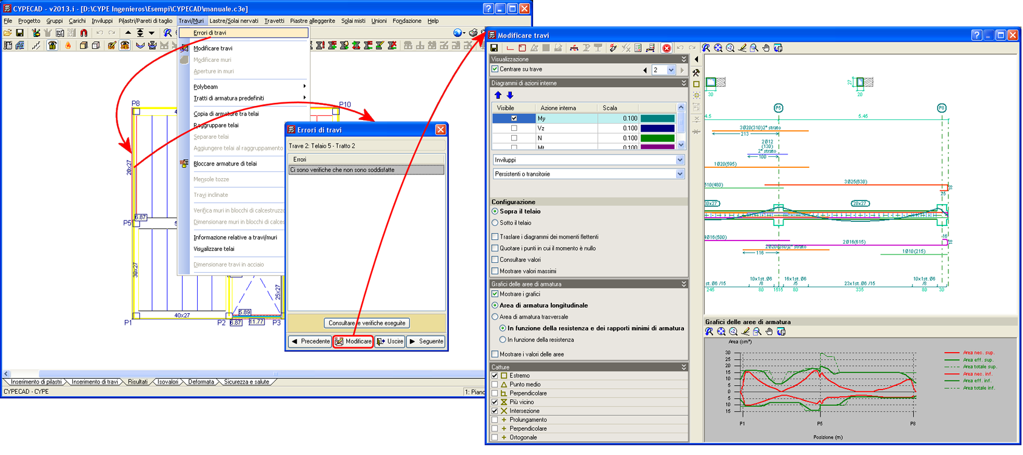Screen dimensions: 1023x455
Task: Switch to the Isovalori tab
Action: tap(168, 382)
